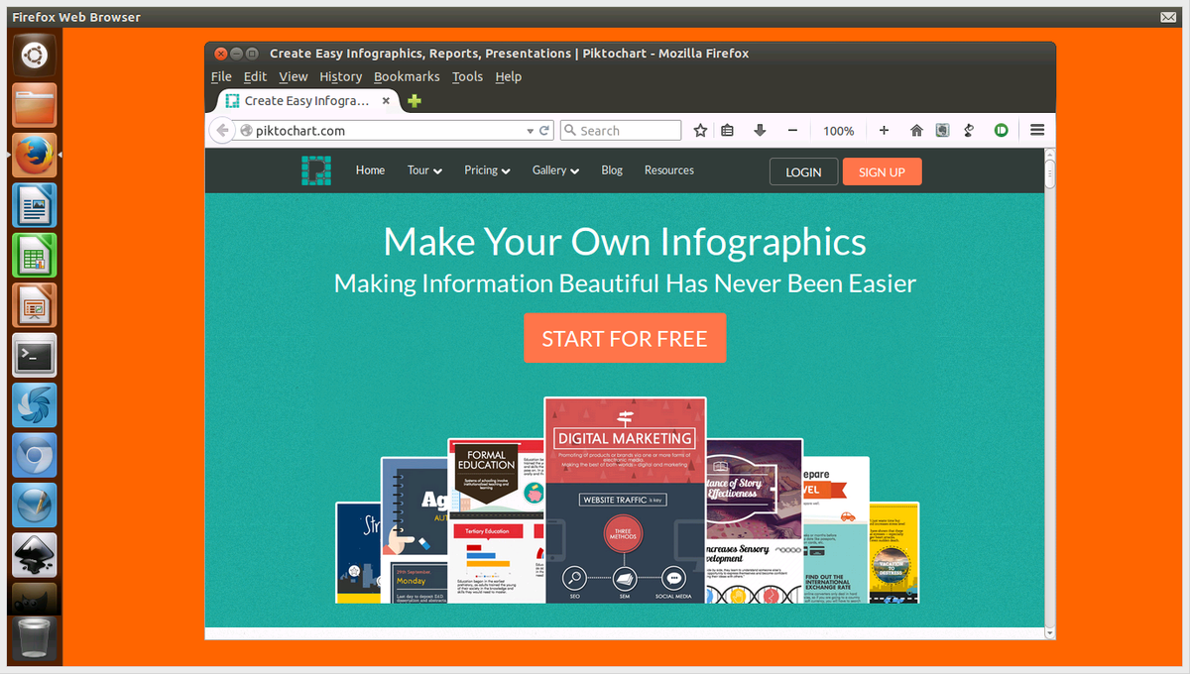Open the downloads arrow icon

click(760, 130)
